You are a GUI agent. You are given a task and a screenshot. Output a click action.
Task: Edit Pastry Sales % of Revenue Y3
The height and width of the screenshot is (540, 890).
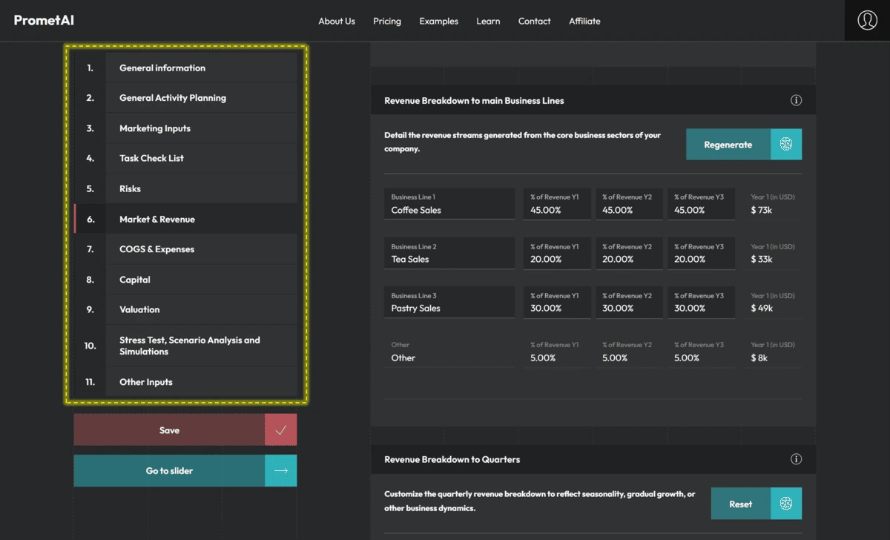701,303
